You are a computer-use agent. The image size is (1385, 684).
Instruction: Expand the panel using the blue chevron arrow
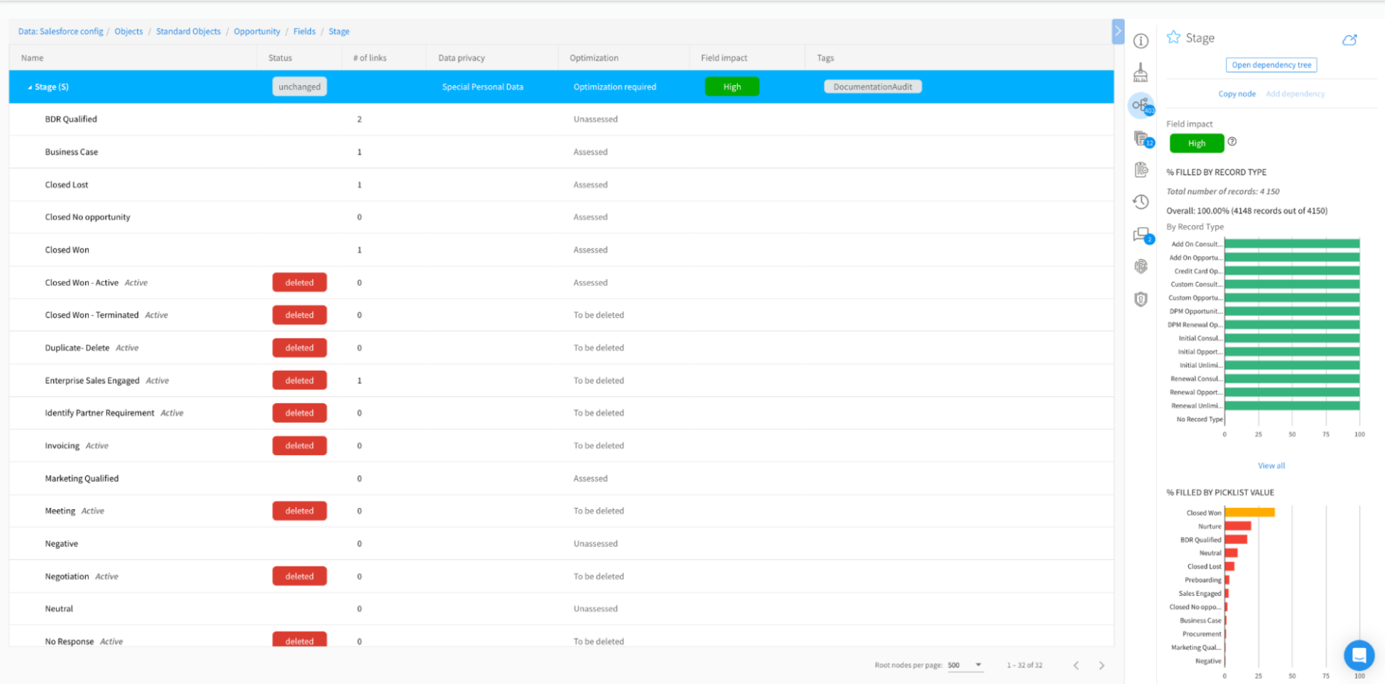point(1118,31)
